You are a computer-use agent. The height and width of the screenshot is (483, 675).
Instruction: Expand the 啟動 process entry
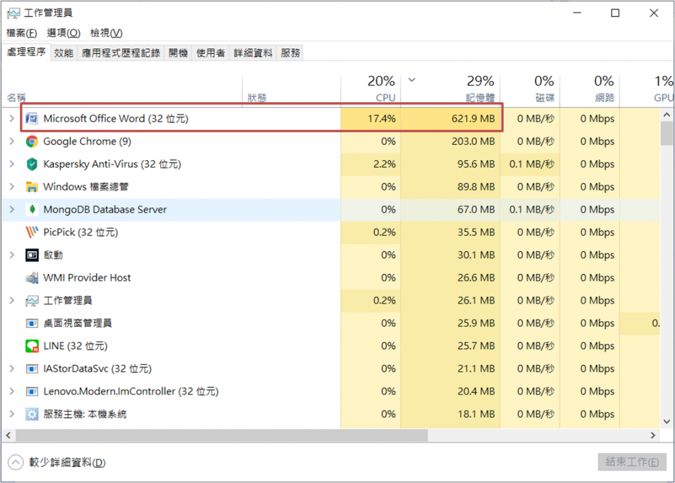12,255
